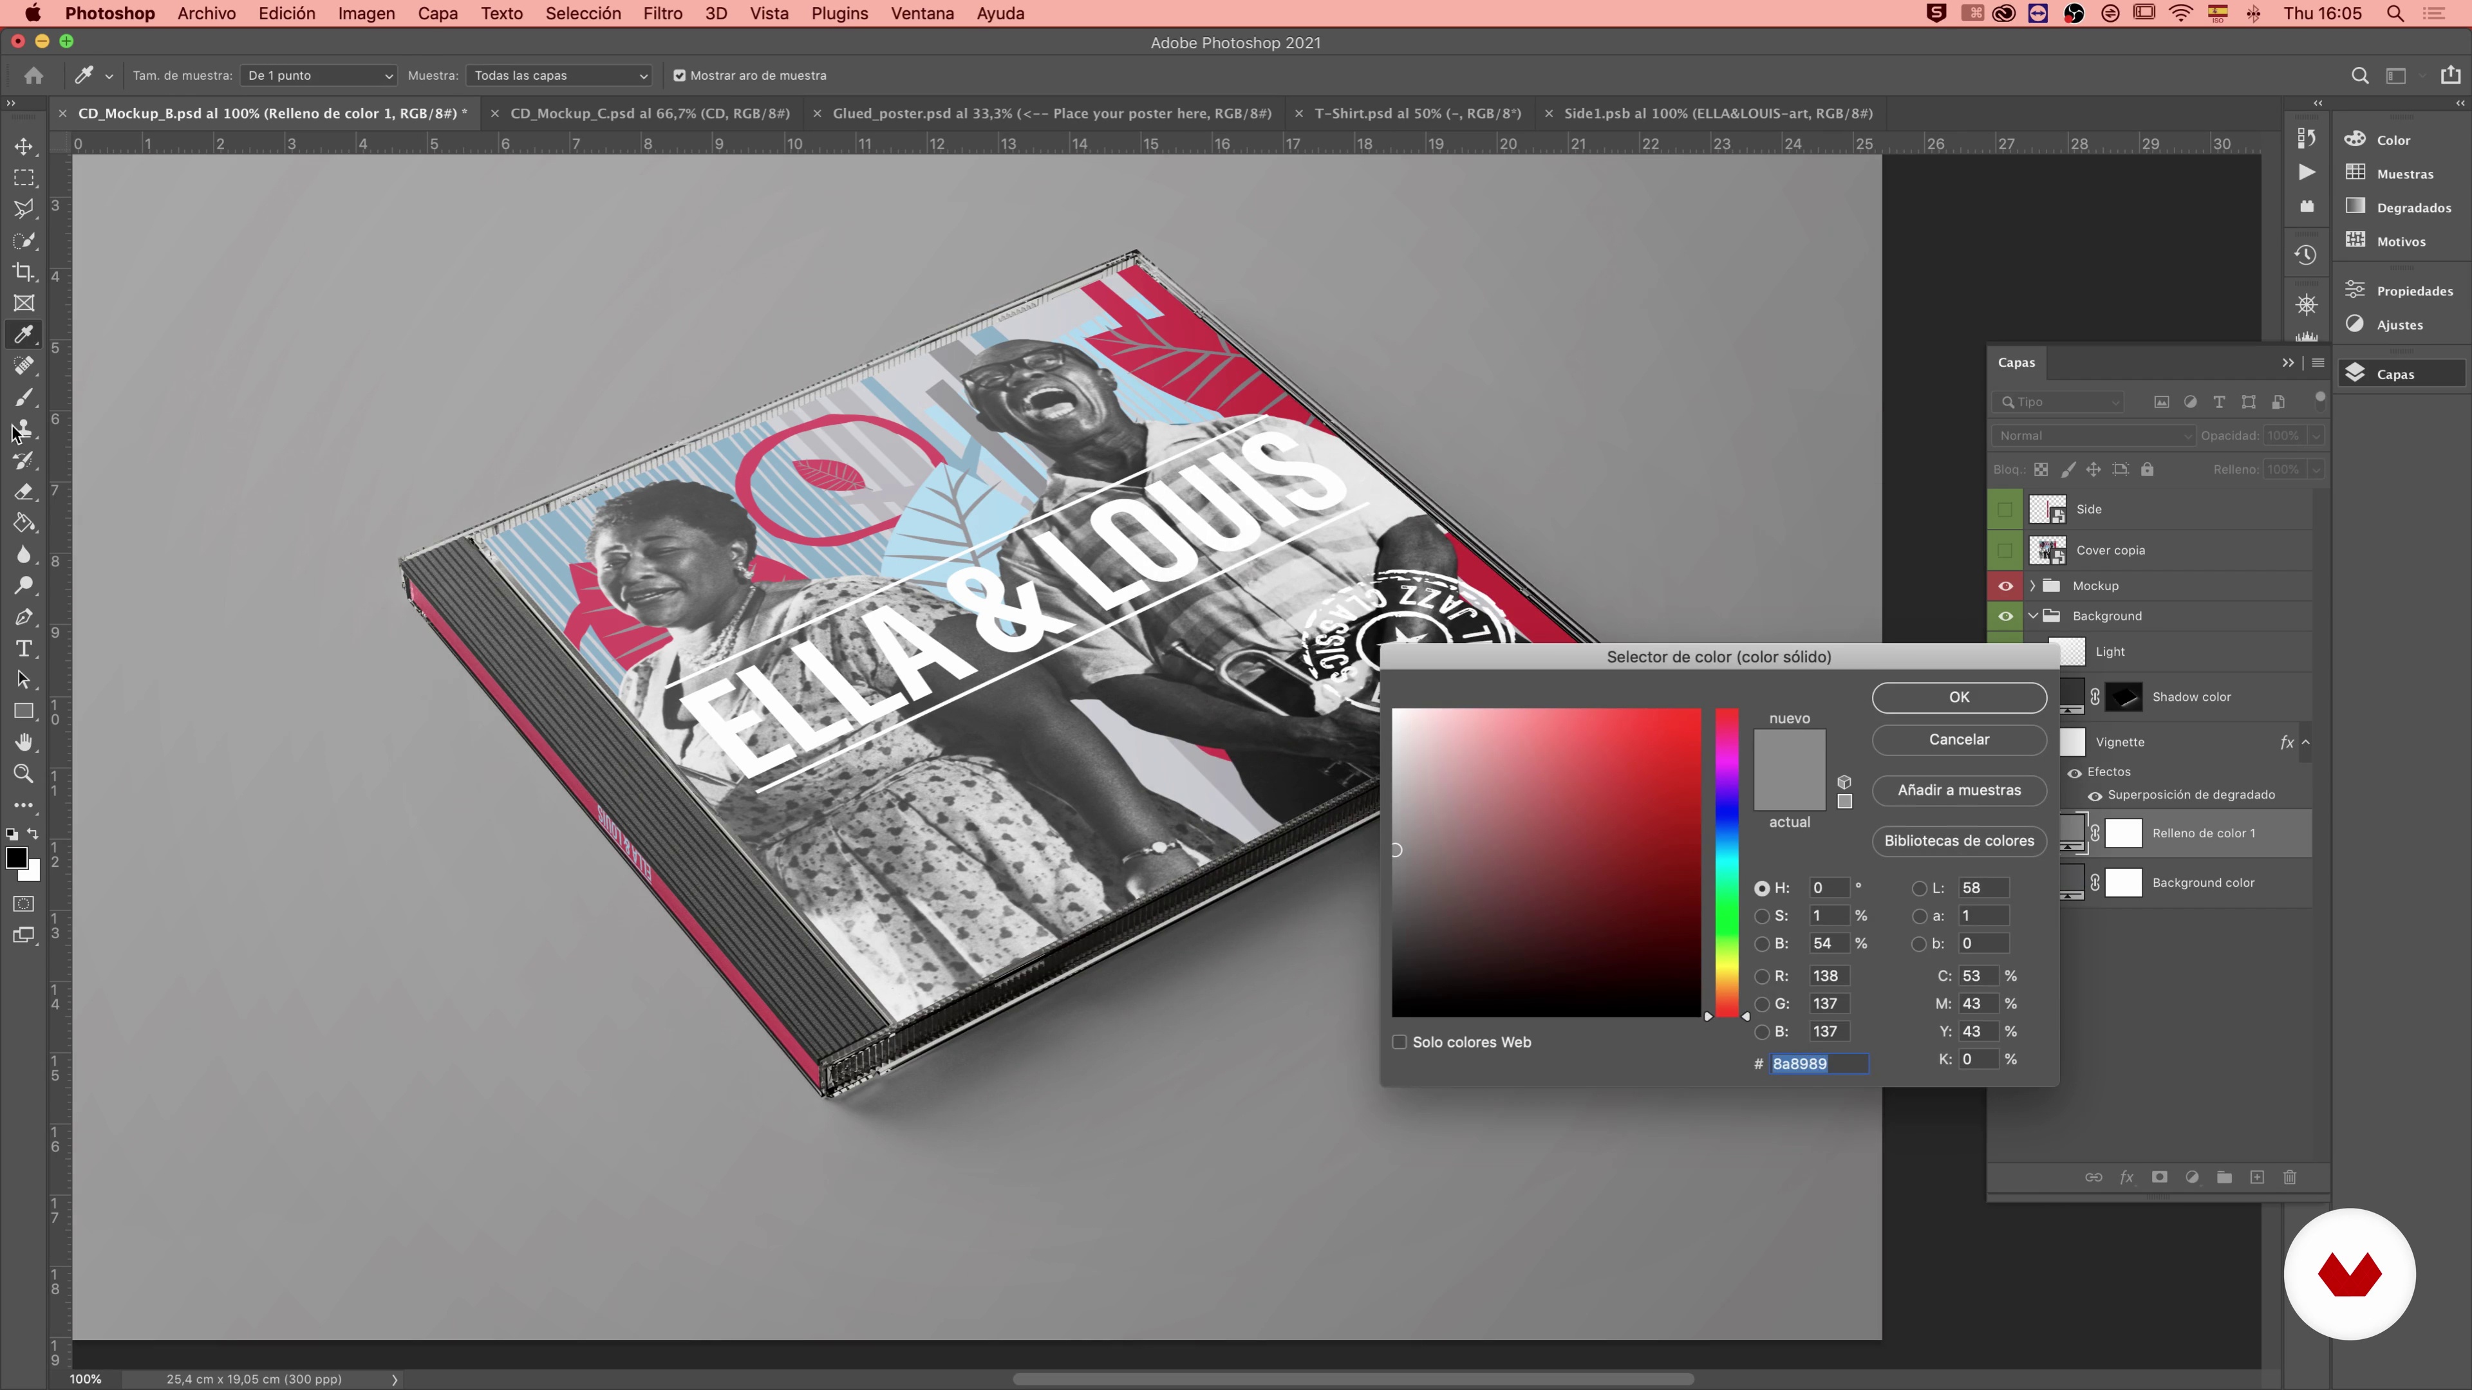The image size is (2472, 1390).
Task: Click the hex color value field
Action: pyautogui.click(x=1819, y=1065)
